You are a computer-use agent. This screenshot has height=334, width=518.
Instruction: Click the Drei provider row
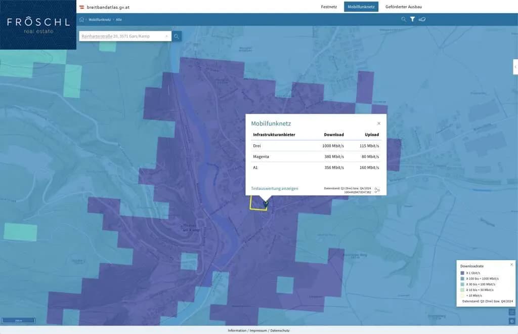[316, 146]
